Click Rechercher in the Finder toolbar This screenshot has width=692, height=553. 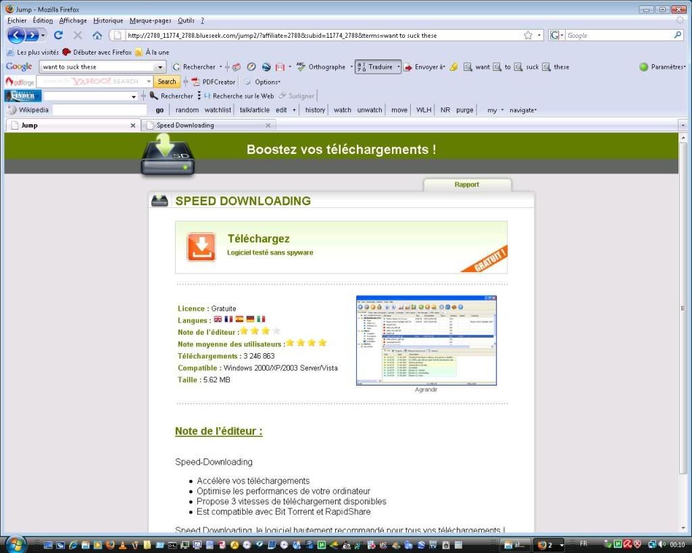point(171,96)
